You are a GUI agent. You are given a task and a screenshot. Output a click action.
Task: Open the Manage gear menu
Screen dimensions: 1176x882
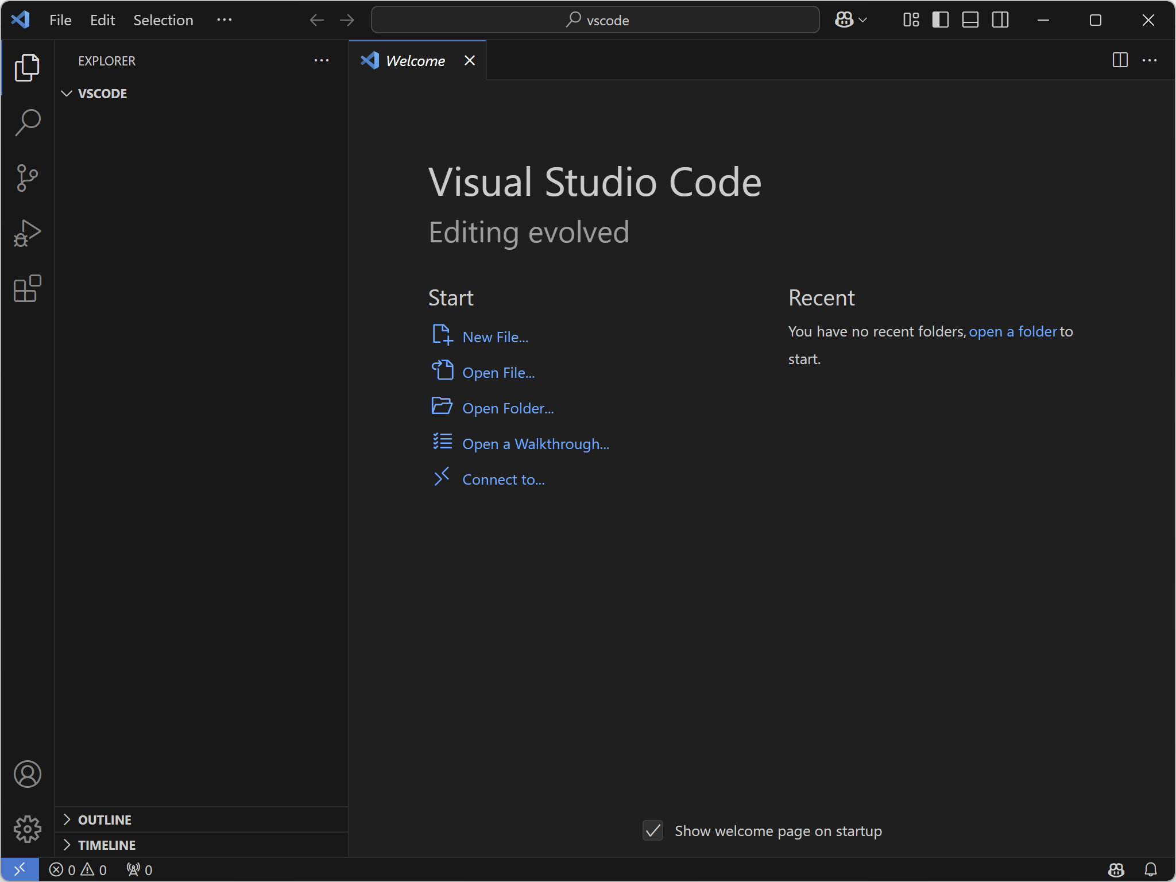click(x=27, y=829)
